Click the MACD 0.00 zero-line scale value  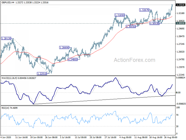pos(178,92)
